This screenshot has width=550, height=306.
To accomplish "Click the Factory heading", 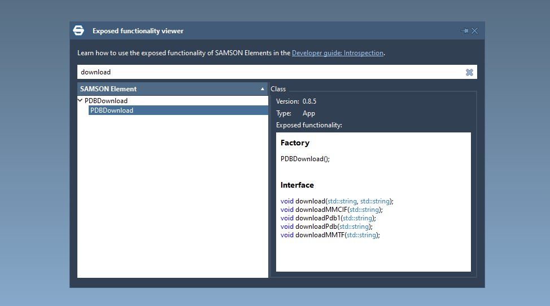I will click(295, 143).
